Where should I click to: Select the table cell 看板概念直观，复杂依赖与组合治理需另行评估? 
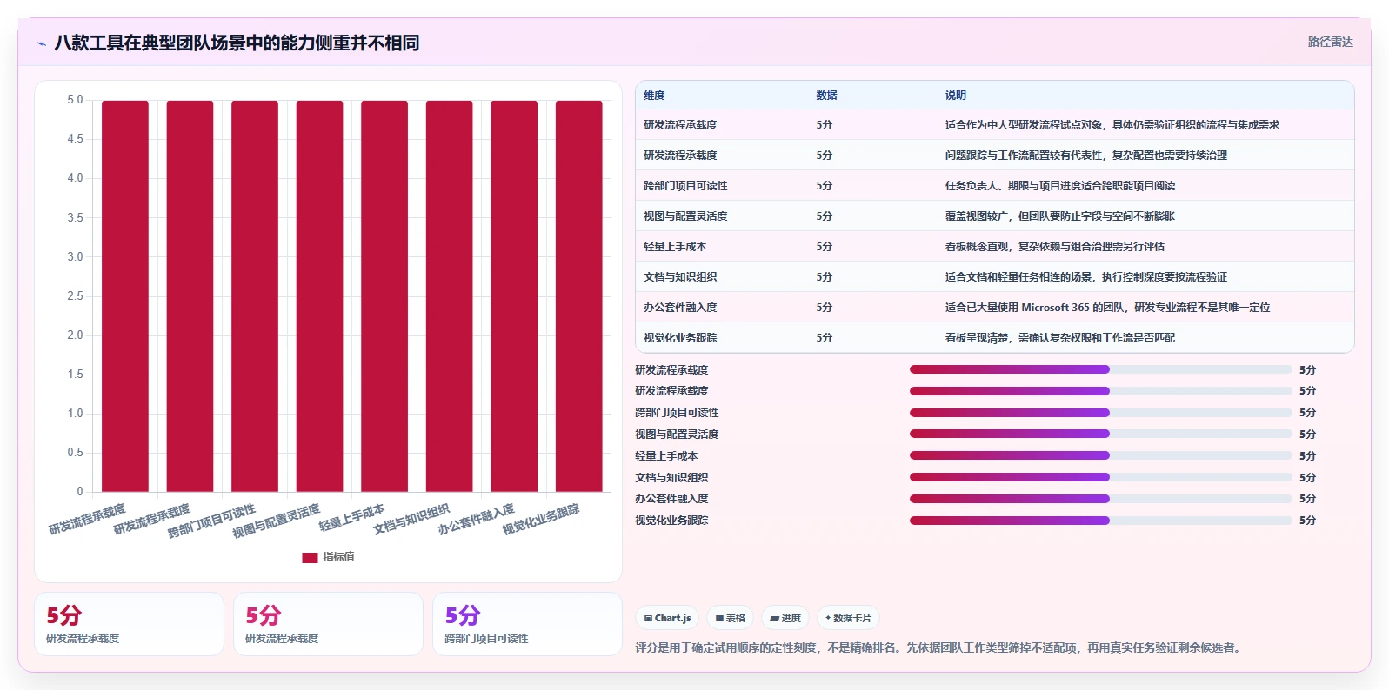1055,247
